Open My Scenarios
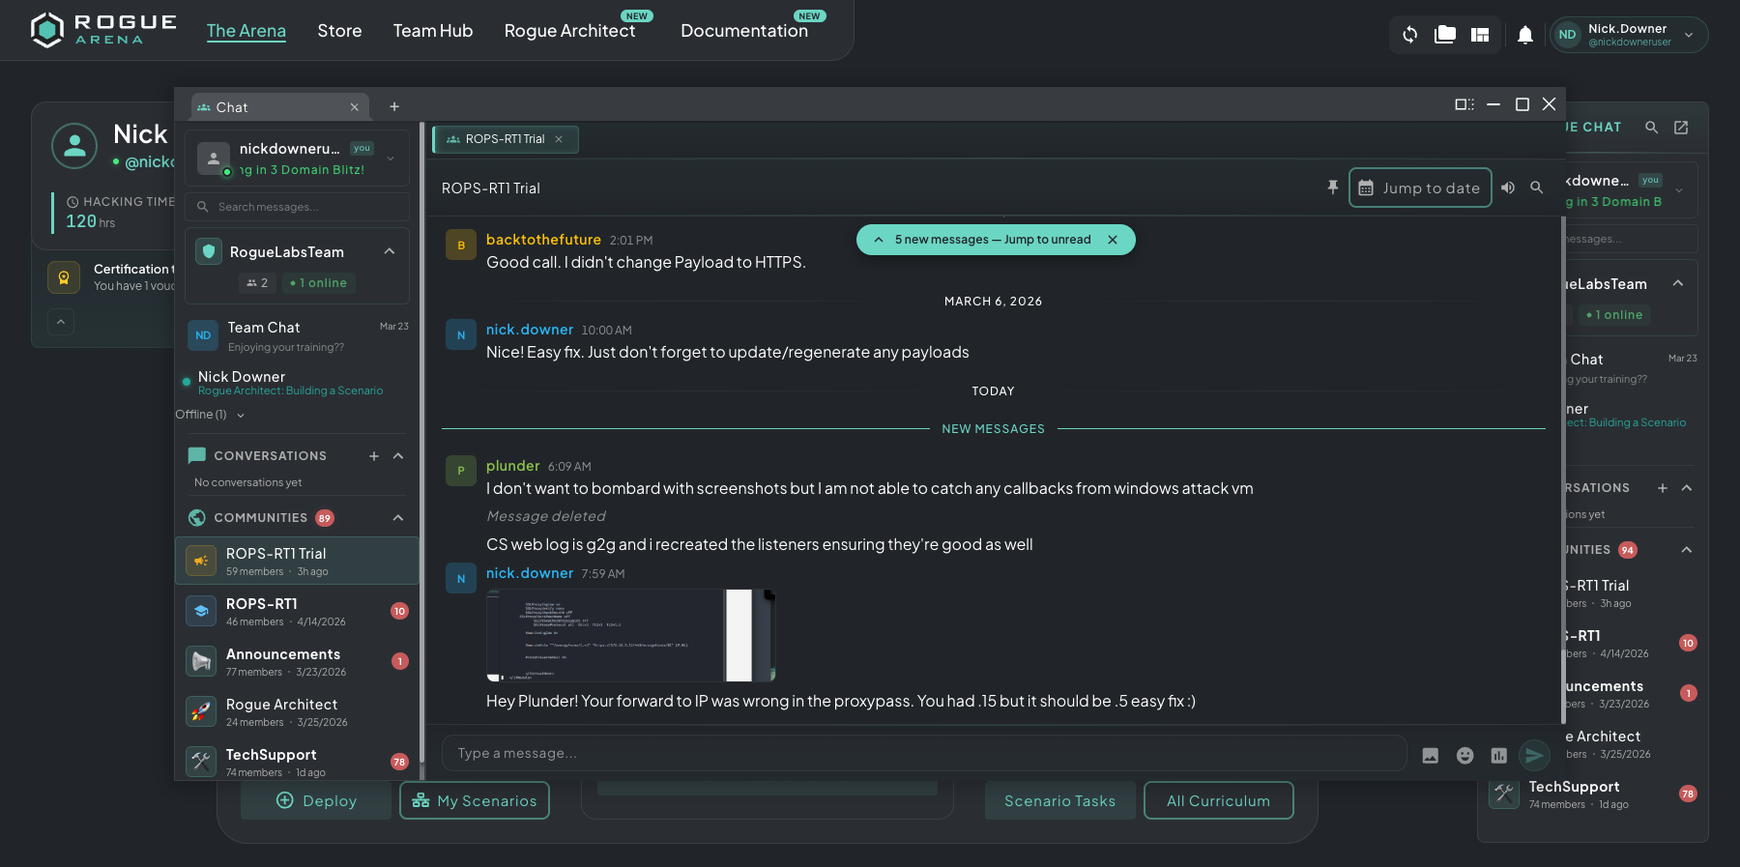The width and height of the screenshot is (1740, 867). (475, 800)
